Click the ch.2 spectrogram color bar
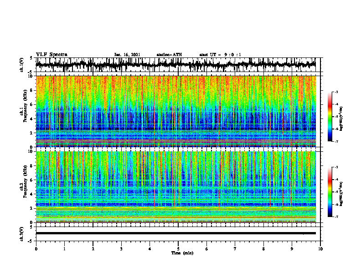361x279 pixels. (330, 192)
